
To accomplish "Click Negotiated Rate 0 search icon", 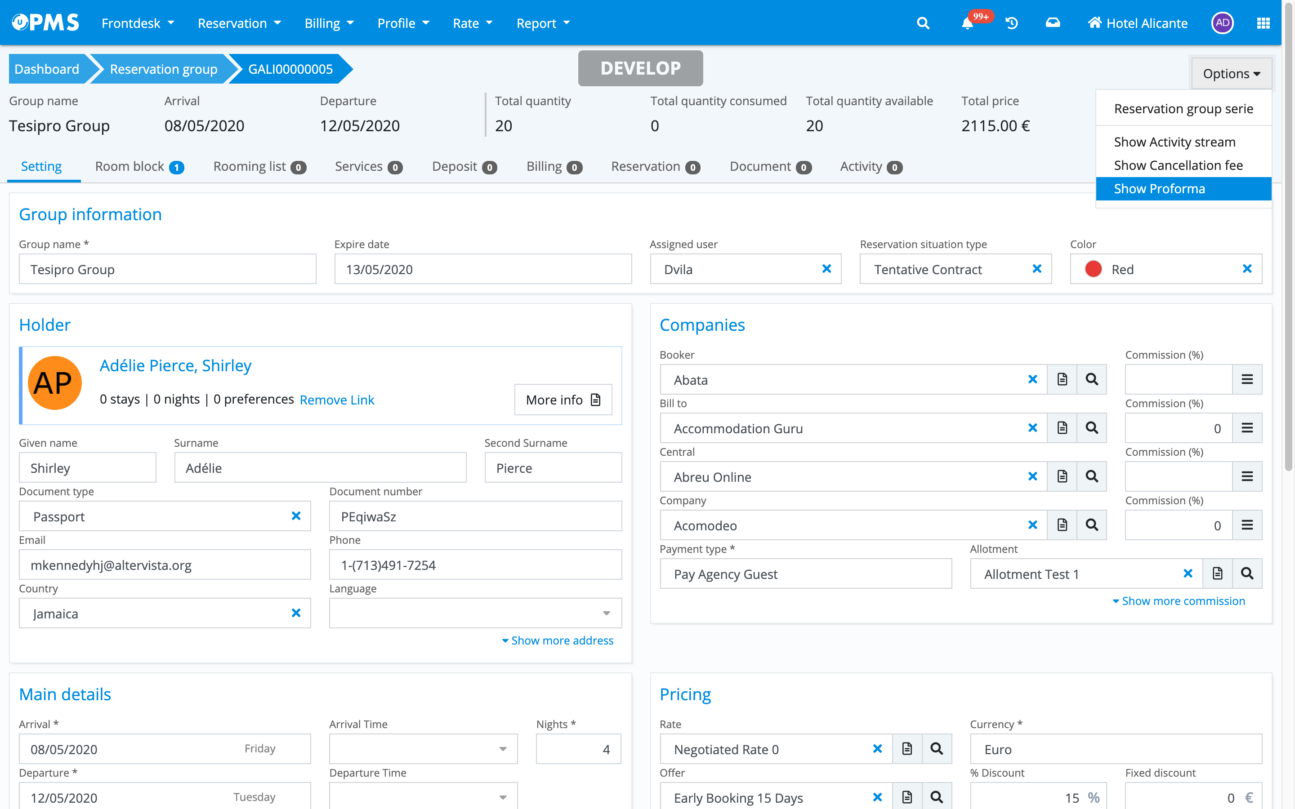I will tap(937, 748).
